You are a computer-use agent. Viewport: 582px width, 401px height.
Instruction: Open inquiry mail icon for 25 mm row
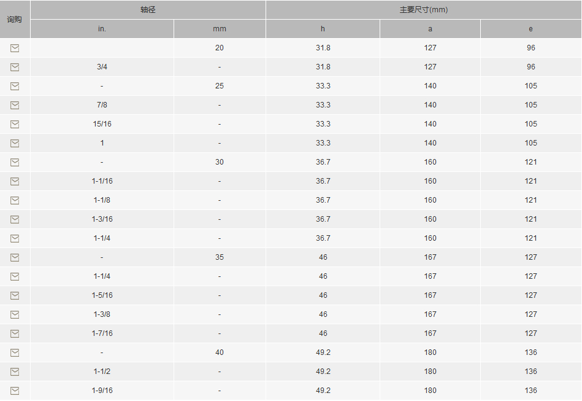[15, 86]
